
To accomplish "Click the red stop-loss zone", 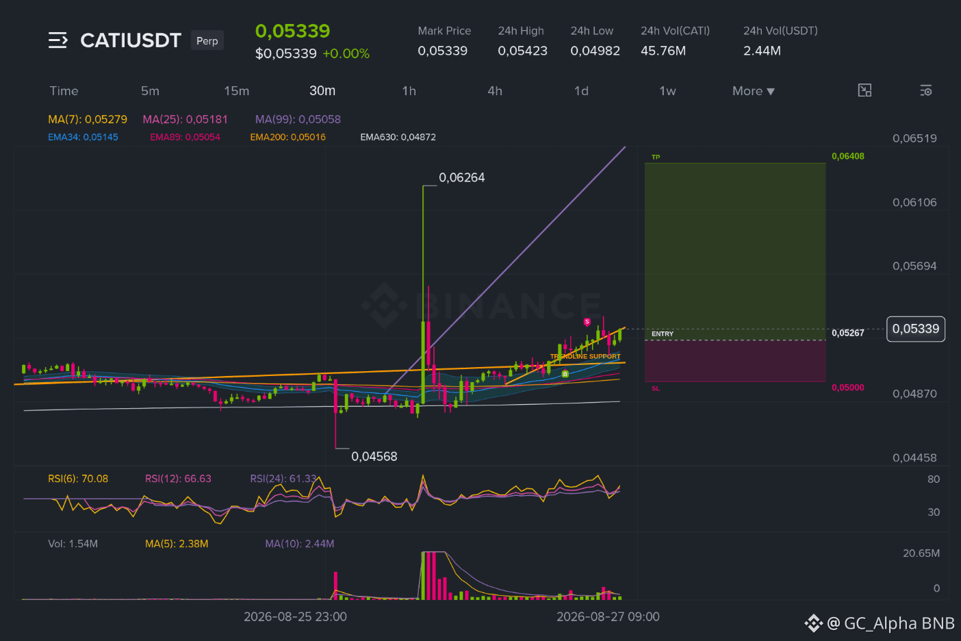I will 735,361.
